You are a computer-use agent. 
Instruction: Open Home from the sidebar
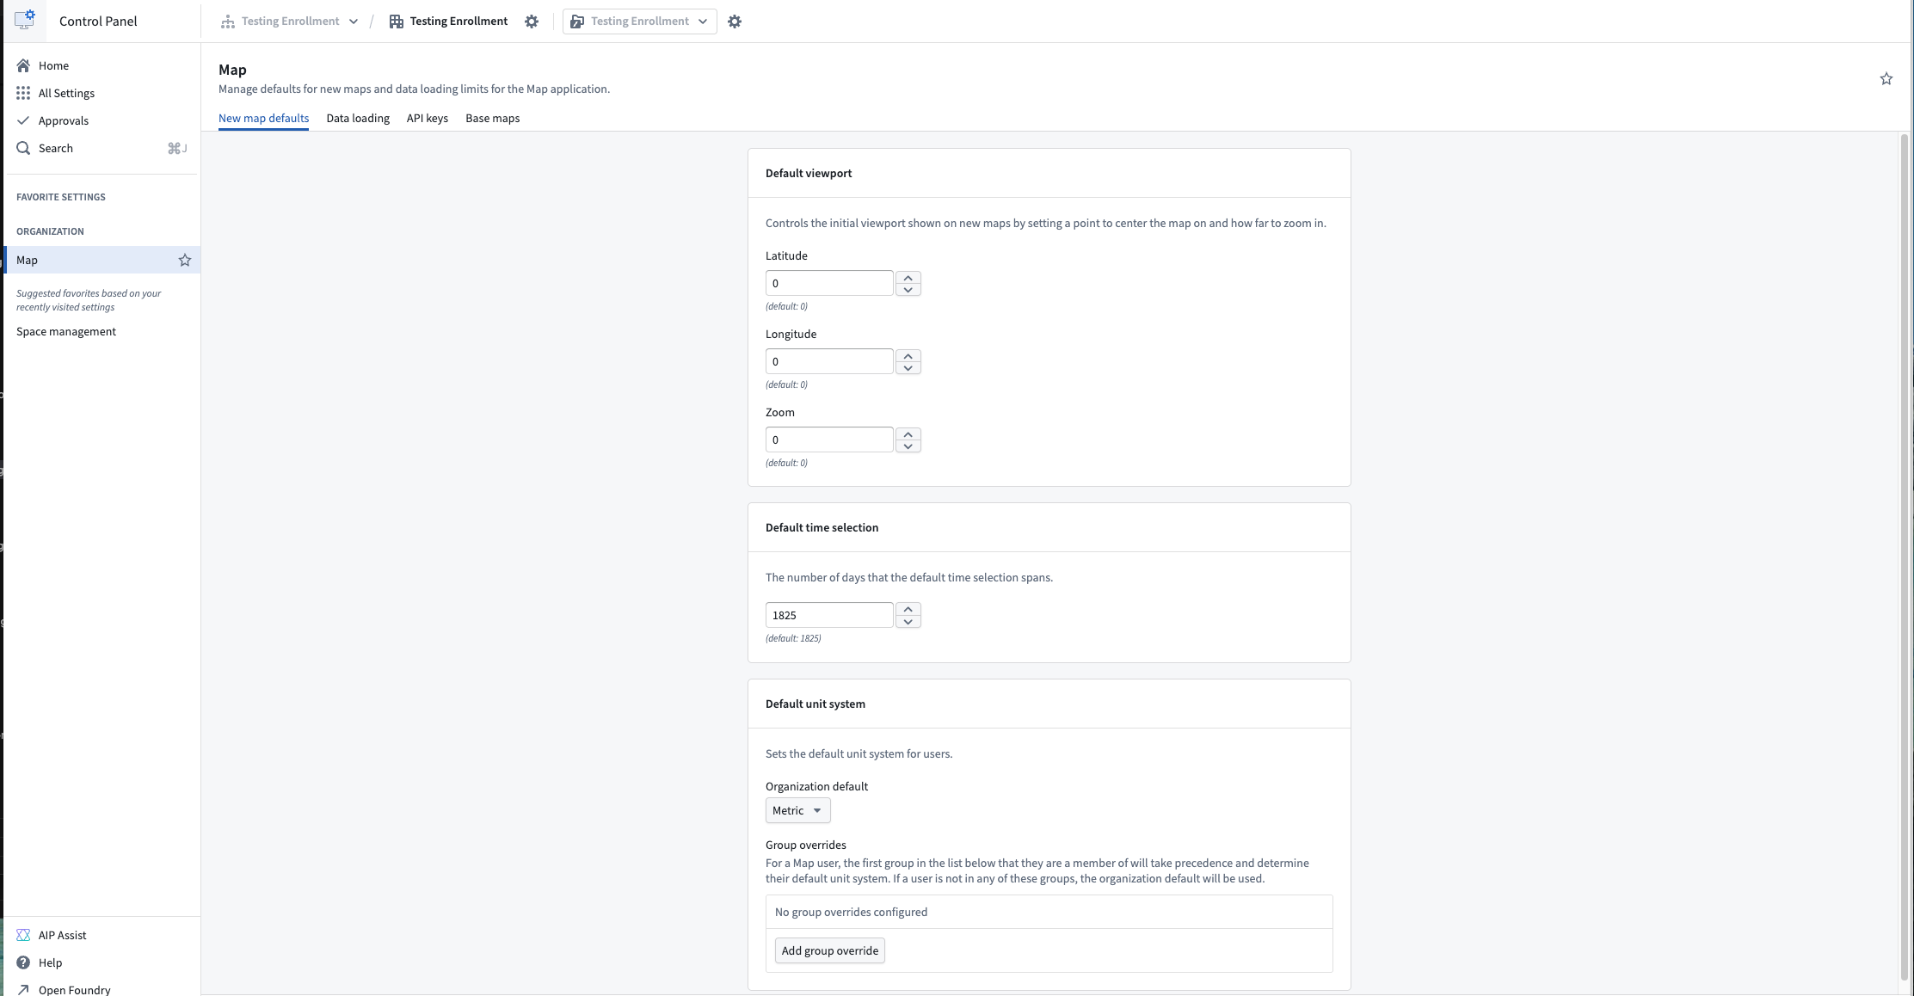(53, 65)
